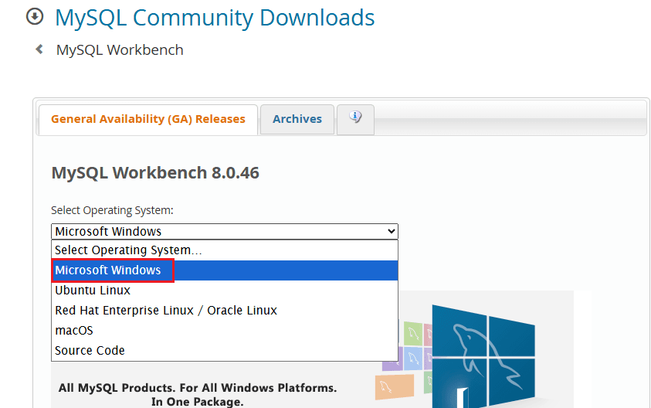
Task: Select Ubuntu Linux from the list
Action: [x=225, y=291]
